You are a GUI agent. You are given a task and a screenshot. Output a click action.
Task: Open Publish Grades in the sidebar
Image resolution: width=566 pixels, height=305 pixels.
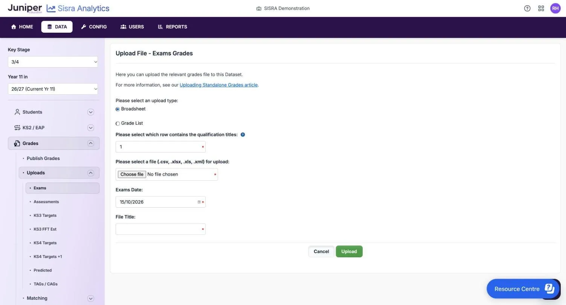[x=43, y=159]
